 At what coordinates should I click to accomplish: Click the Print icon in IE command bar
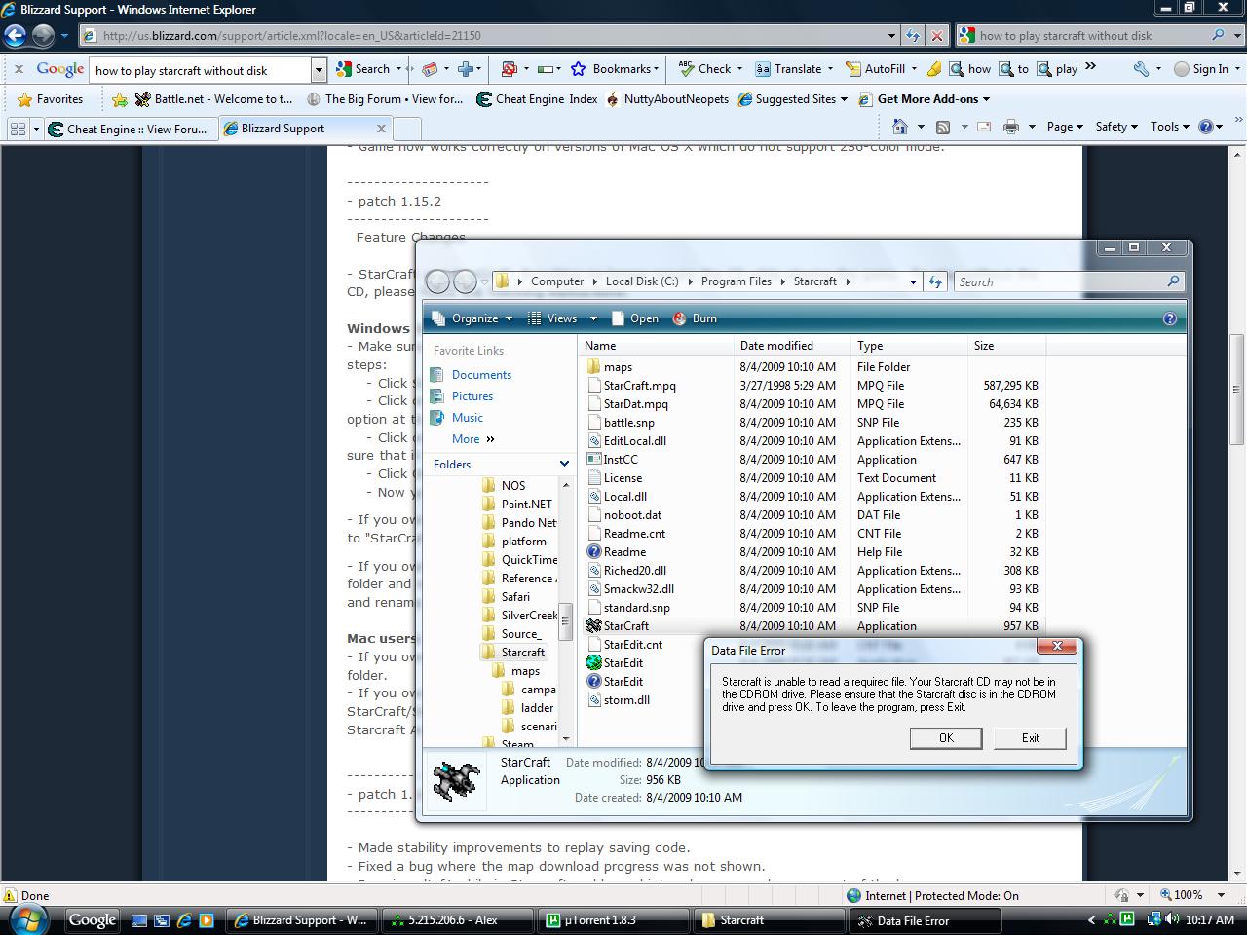coord(1011,127)
